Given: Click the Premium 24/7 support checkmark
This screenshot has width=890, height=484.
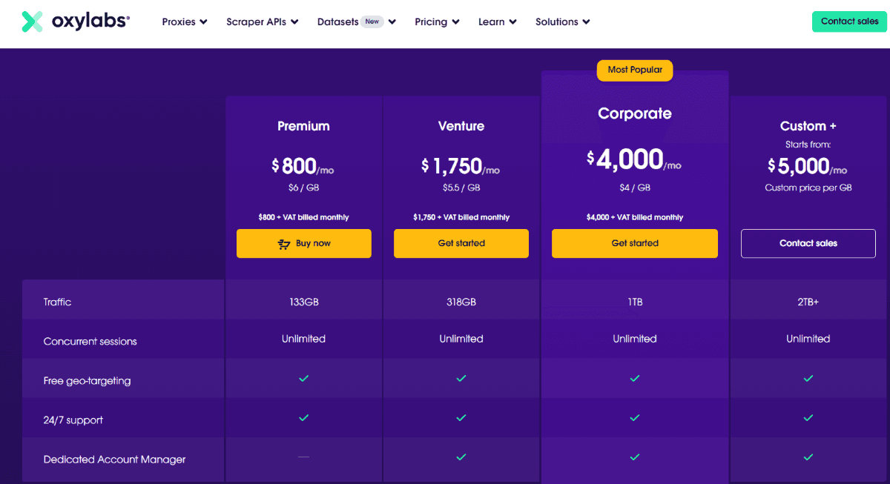Looking at the screenshot, I should (x=303, y=417).
